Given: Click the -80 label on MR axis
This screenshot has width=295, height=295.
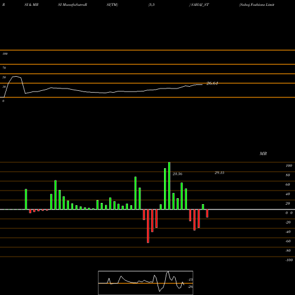Looking at the screenshot, I should point(288,251).
